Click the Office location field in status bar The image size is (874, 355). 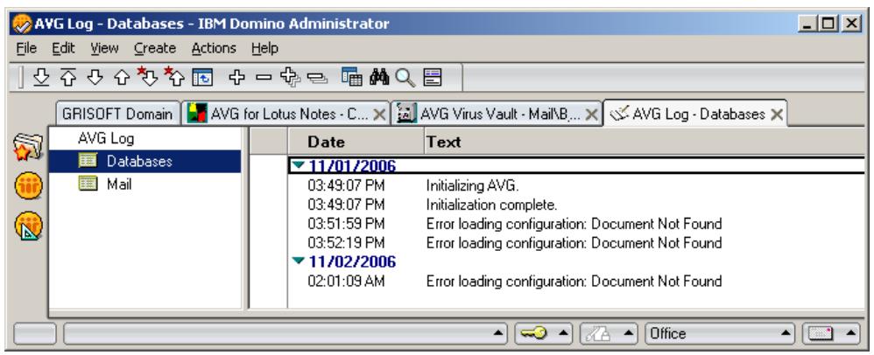point(720,333)
